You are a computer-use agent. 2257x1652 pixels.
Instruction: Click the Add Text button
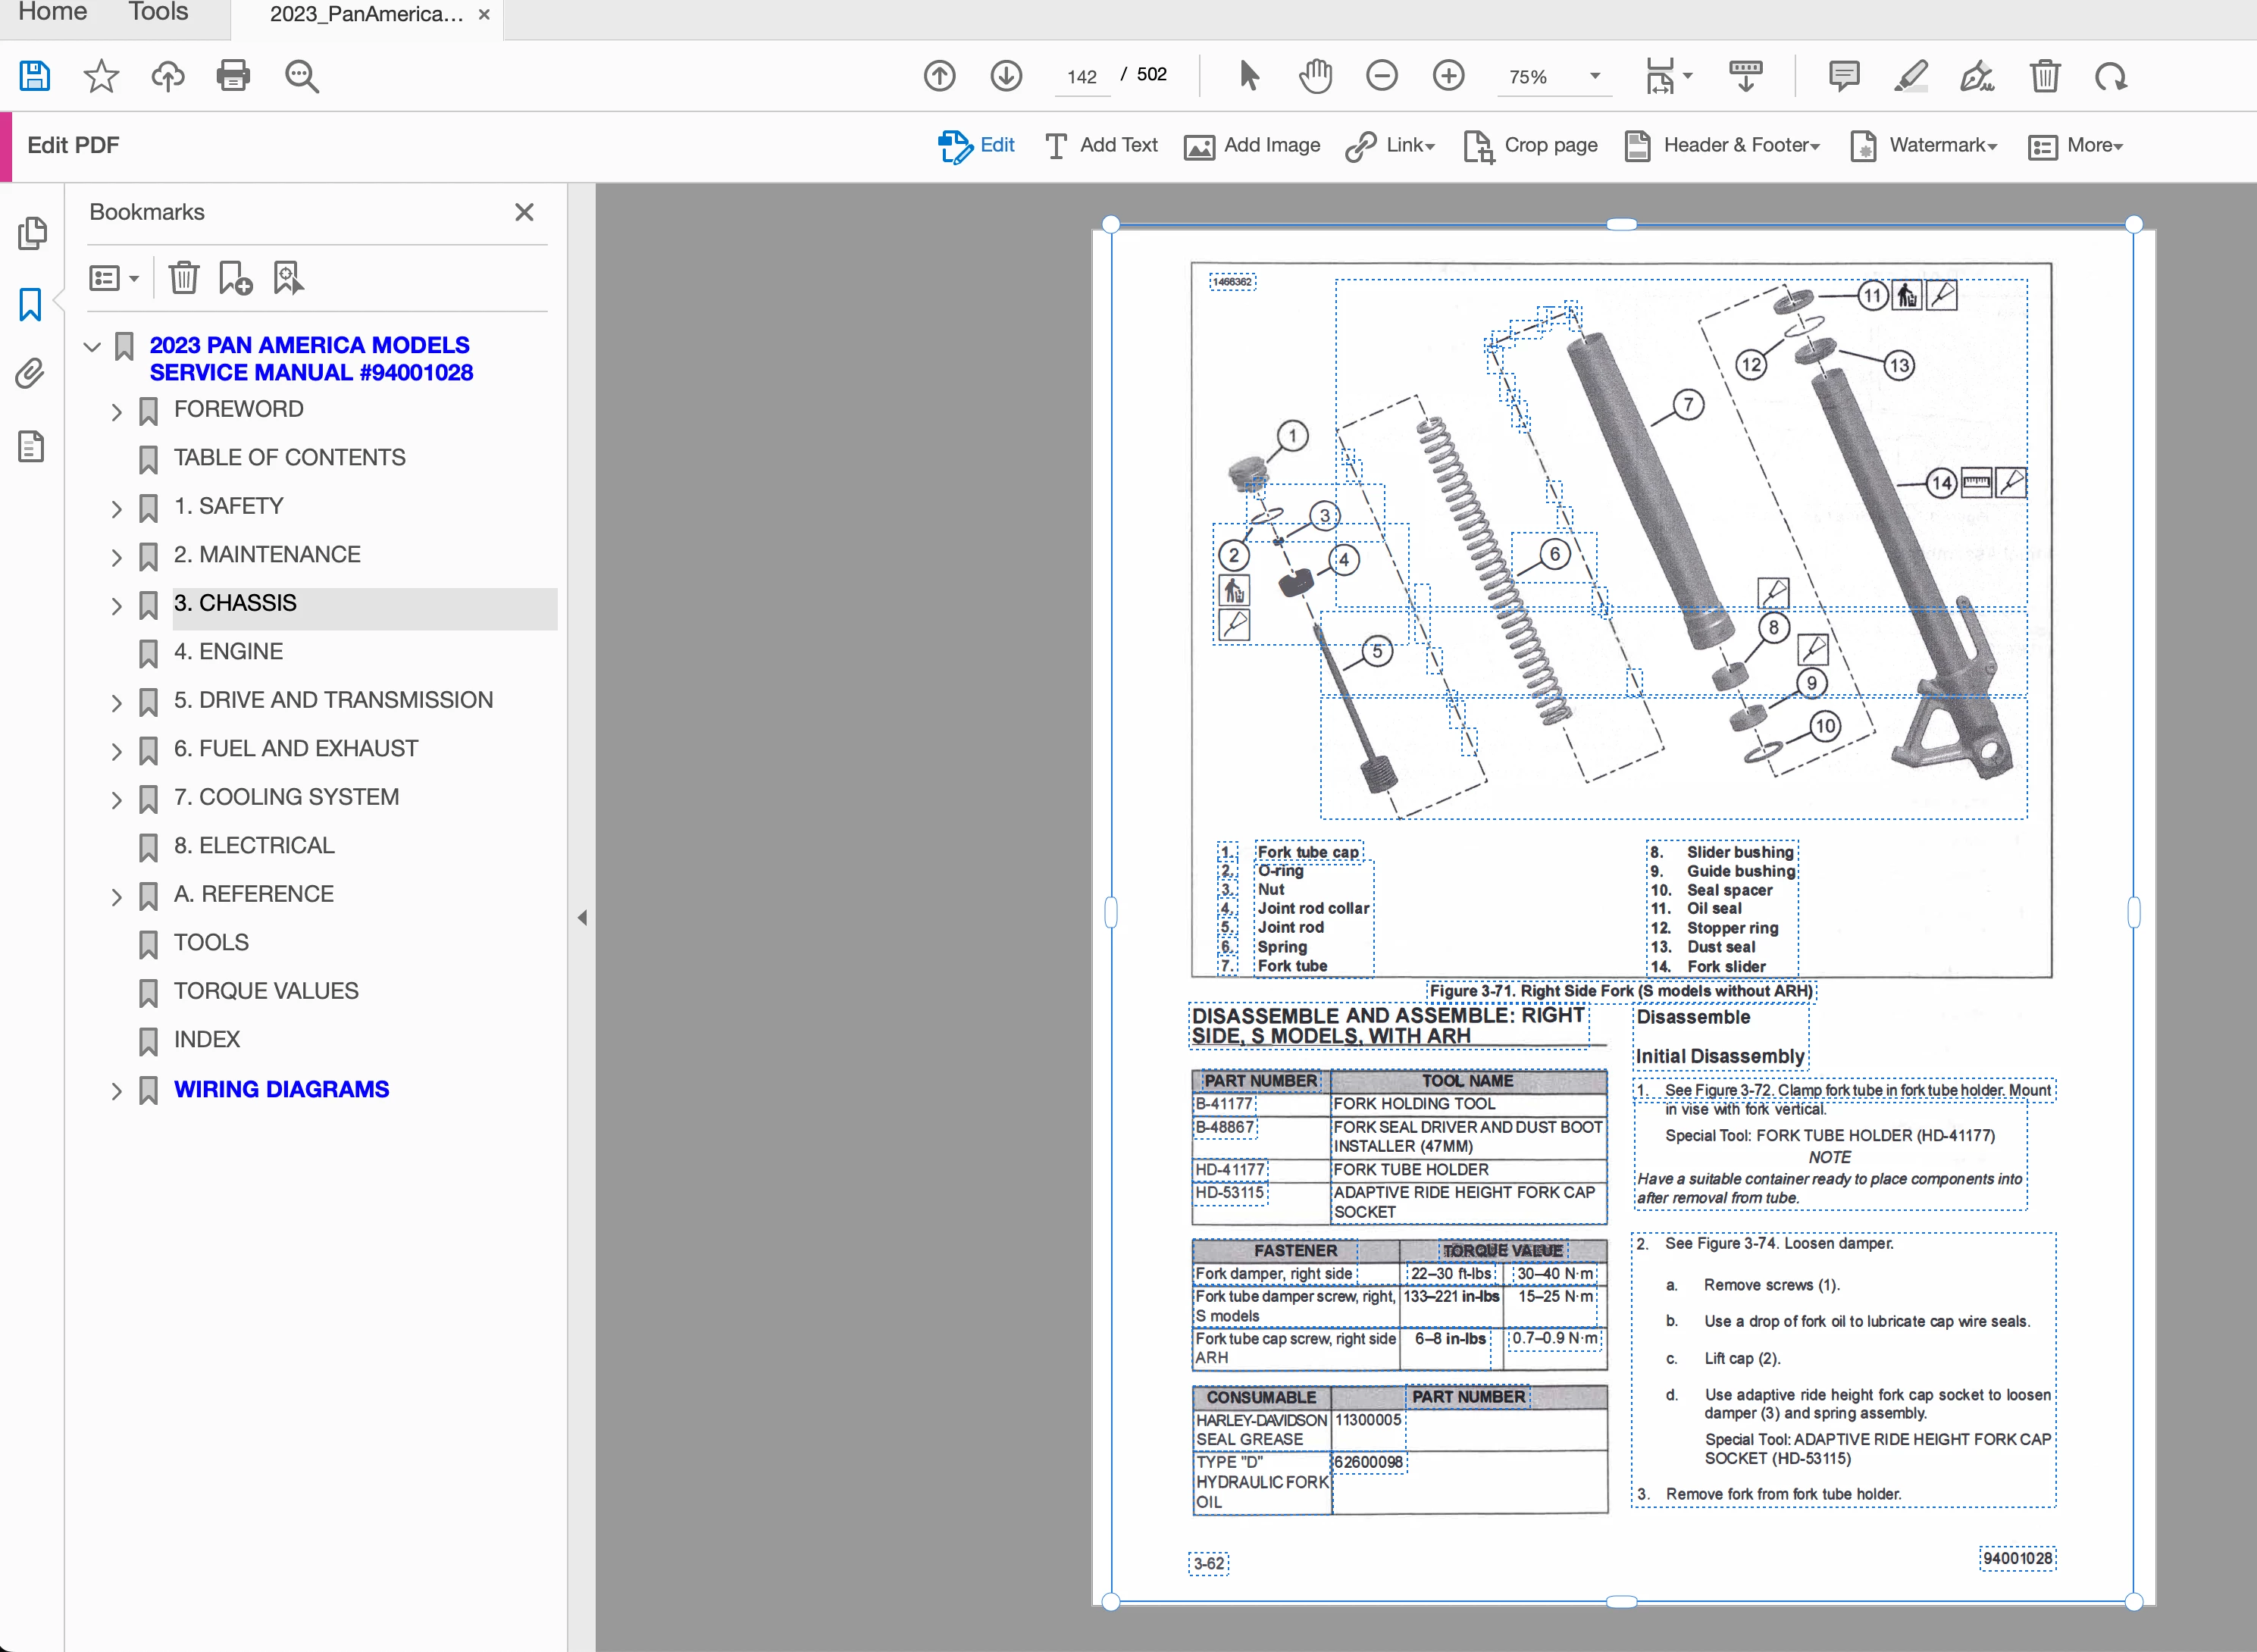[x=1100, y=146]
